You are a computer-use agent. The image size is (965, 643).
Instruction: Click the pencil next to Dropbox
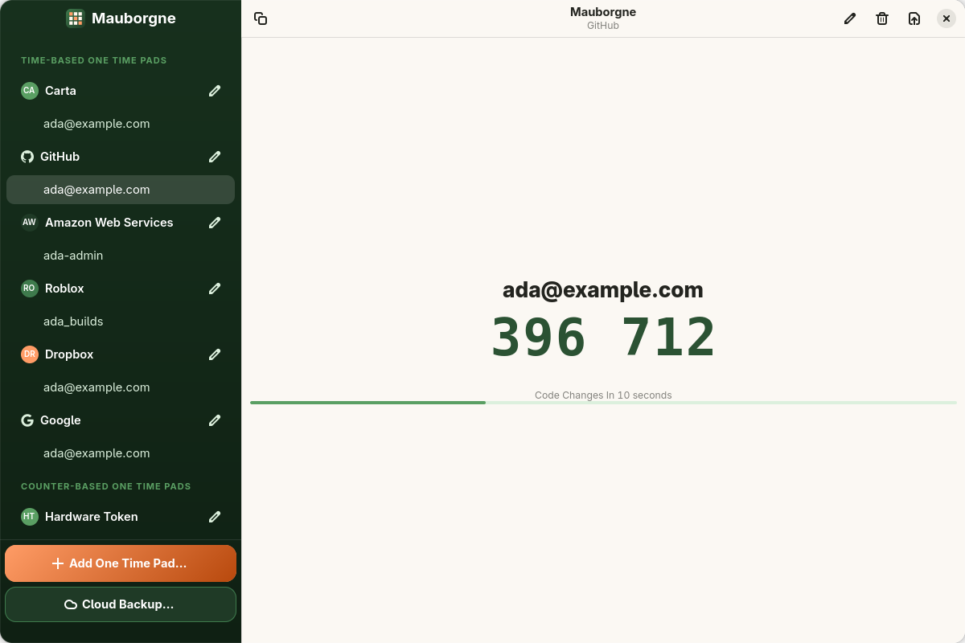[x=215, y=354]
